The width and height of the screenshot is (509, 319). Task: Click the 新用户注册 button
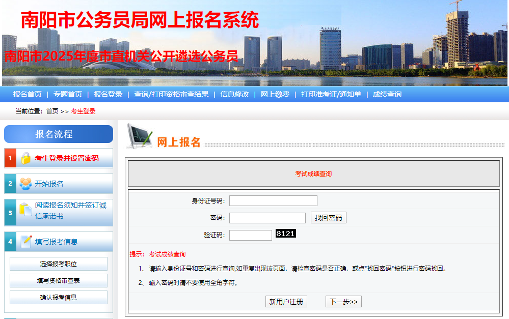click(286, 302)
